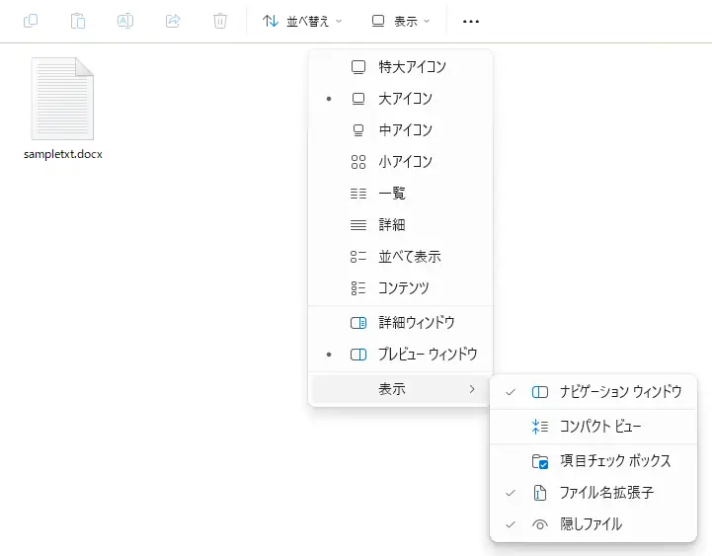The height and width of the screenshot is (556, 712).
Task: Click the sampletxt.docx file name label
Action: click(x=63, y=154)
